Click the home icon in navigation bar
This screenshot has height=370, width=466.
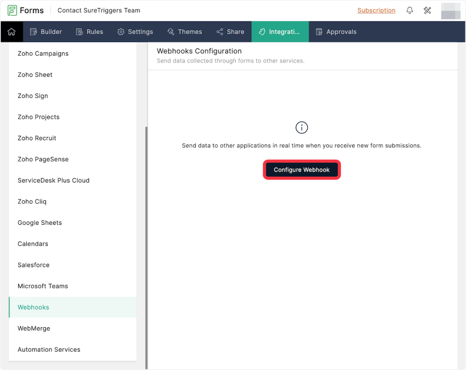point(11,32)
